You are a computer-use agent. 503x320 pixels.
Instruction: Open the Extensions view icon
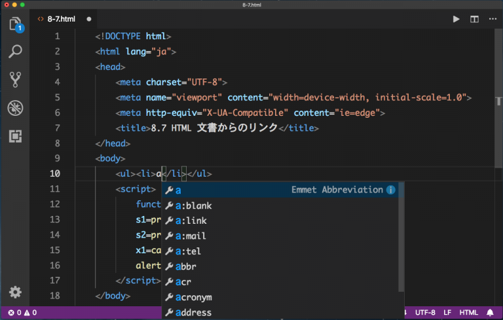pos(15,136)
